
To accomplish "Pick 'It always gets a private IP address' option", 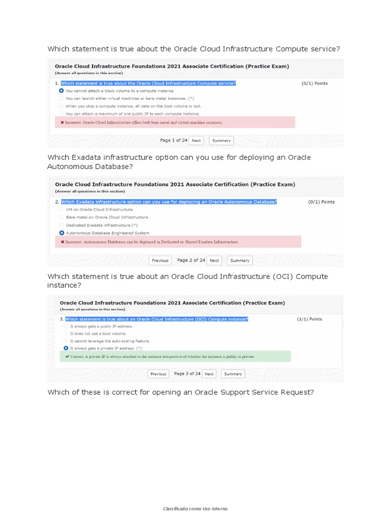I will coord(66,348).
